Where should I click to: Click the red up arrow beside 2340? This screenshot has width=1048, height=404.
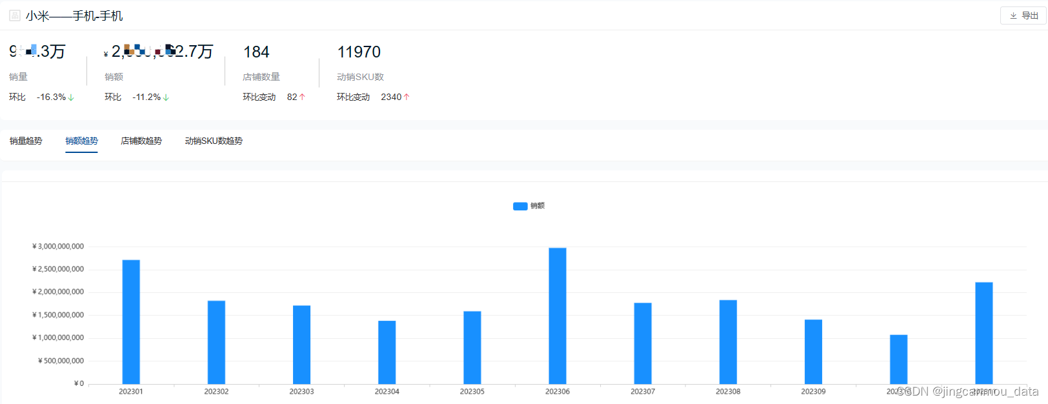pyautogui.click(x=407, y=97)
